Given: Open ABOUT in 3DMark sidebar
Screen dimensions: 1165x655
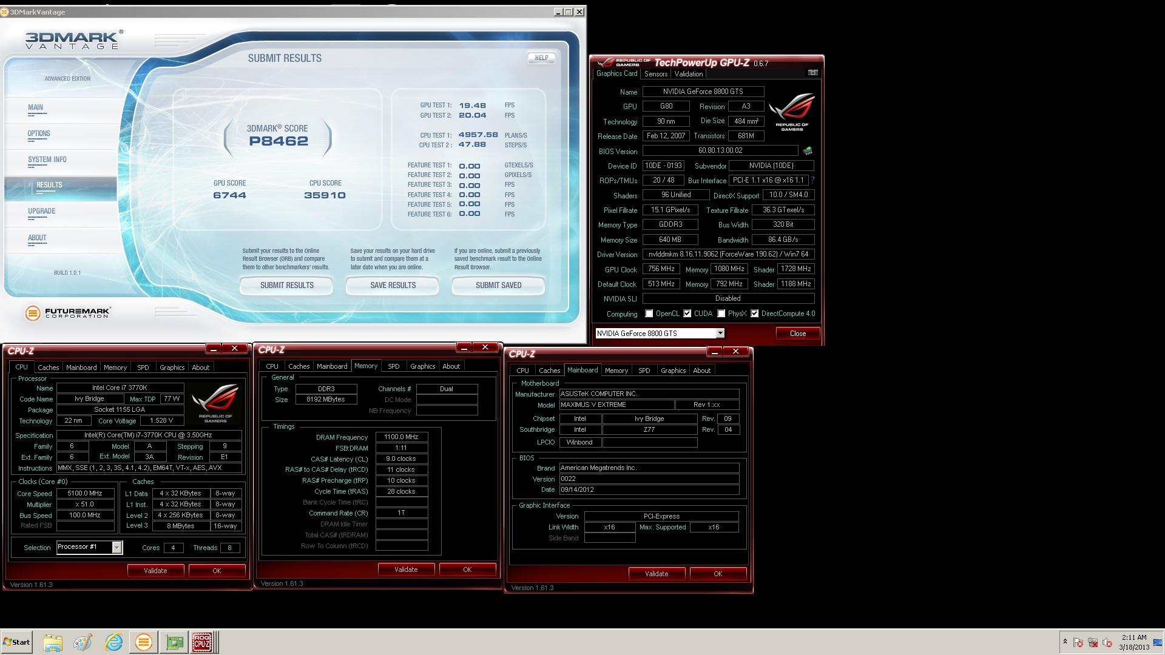Looking at the screenshot, I should 37,238.
